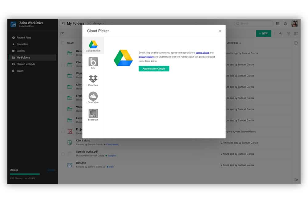Open the provider's terms of use link
The height and width of the screenshot is (203, 308).
click(x=202, y=53)
